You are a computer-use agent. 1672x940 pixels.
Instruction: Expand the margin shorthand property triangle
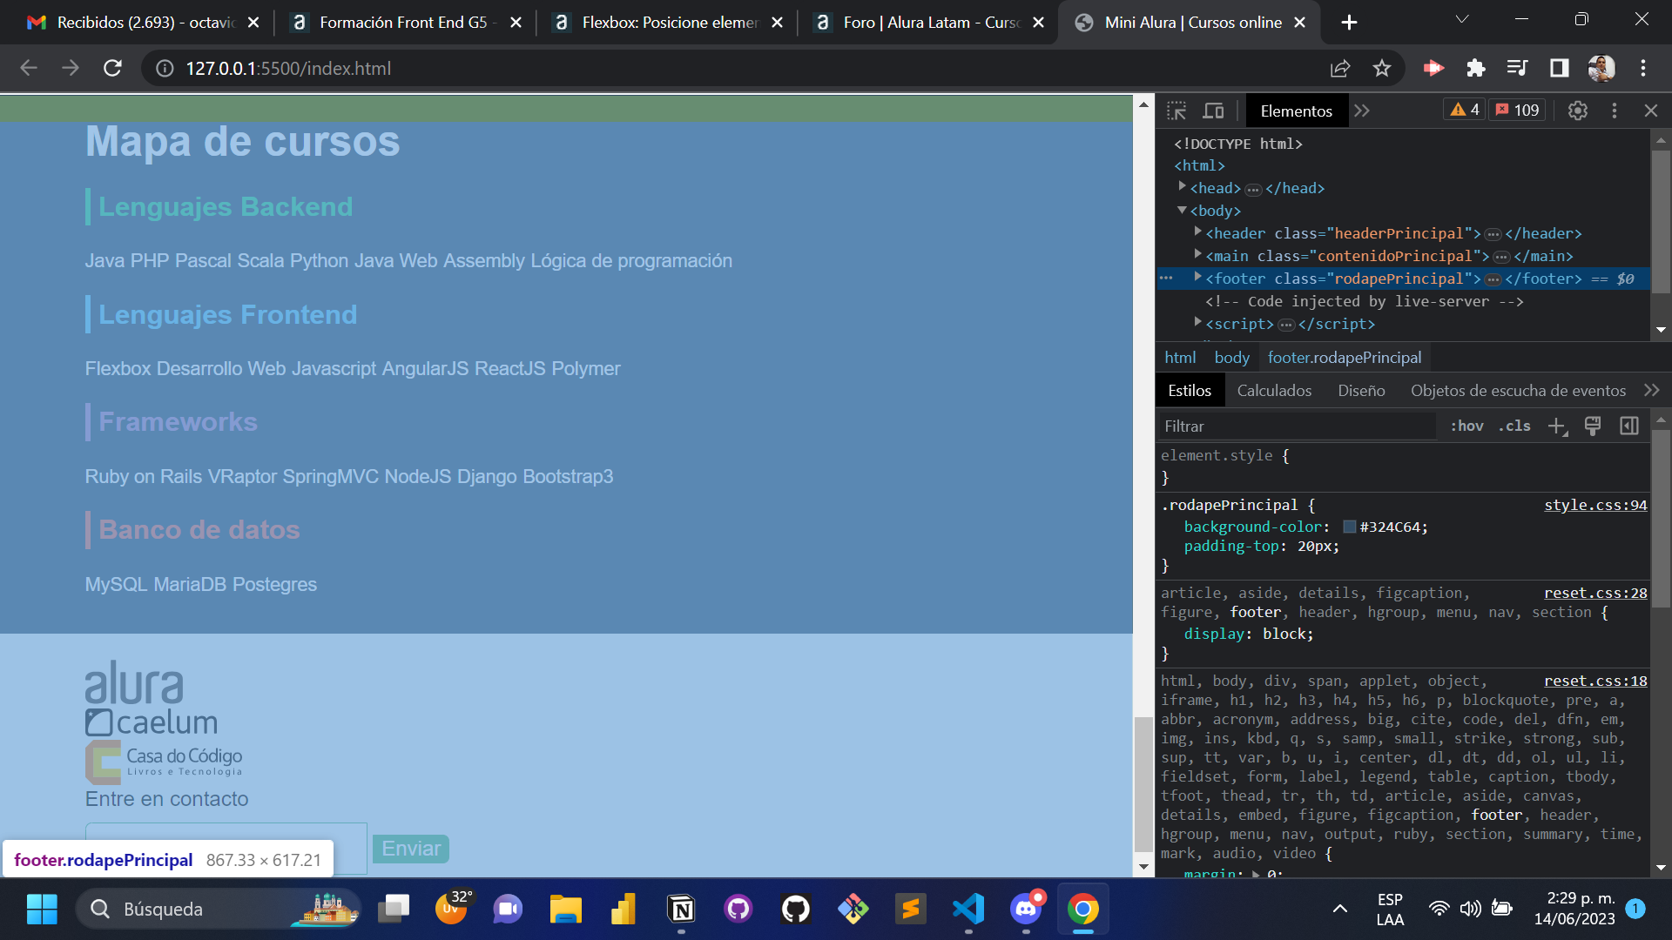(x=1256, y=873)
